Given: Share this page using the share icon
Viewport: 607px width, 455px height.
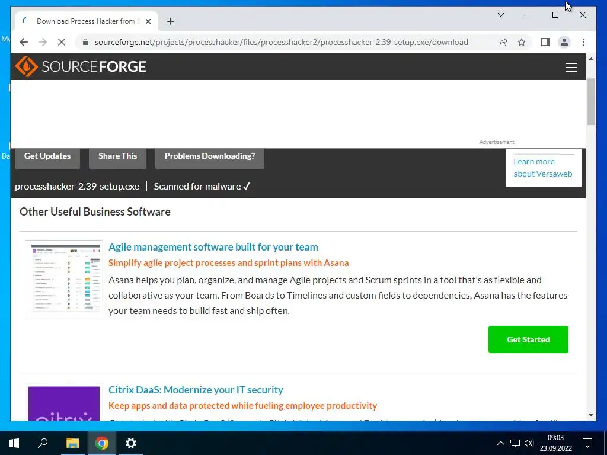Looking at the screenshot, I should (x=503, y=42).
